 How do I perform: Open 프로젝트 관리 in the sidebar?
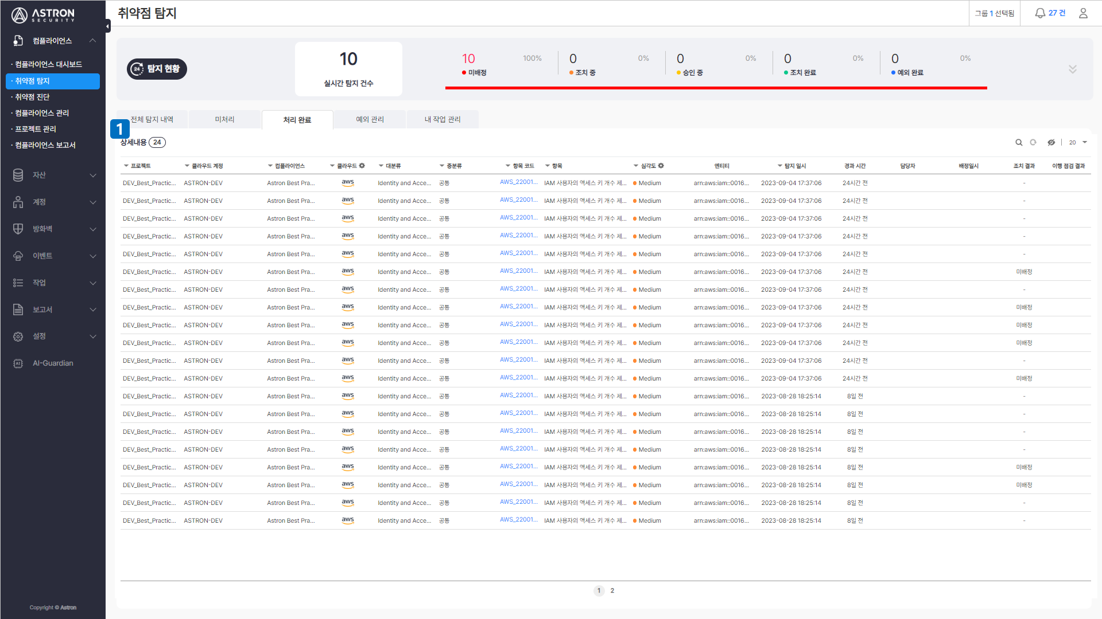pos(36,129)
